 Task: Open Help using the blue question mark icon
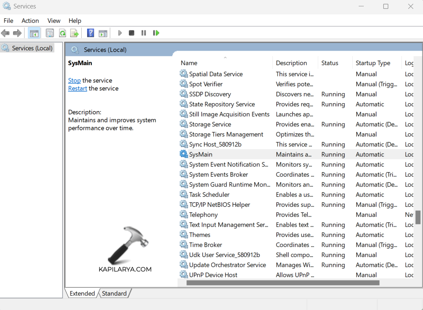(x=91, y=33)
